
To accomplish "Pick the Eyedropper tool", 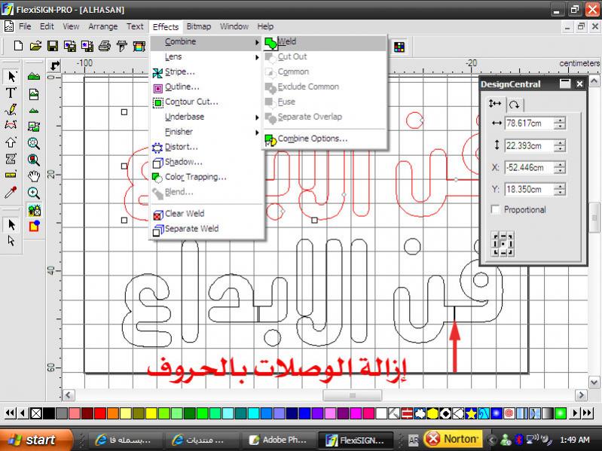I will (x=11, y=193).
